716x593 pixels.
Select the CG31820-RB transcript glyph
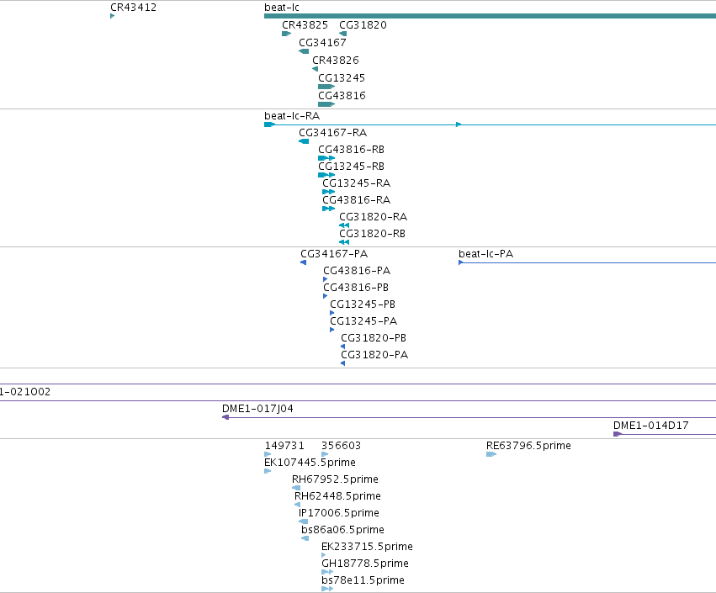pyautogui.click(x=344, y=242)
